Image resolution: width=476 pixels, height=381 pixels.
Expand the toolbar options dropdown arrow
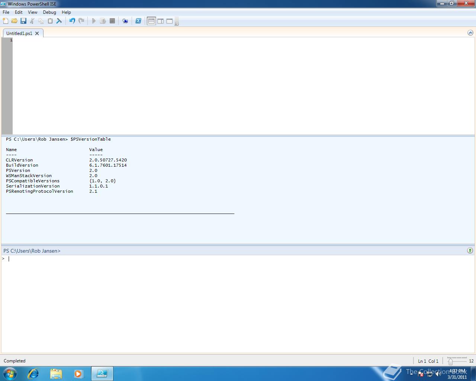[177, 22]
